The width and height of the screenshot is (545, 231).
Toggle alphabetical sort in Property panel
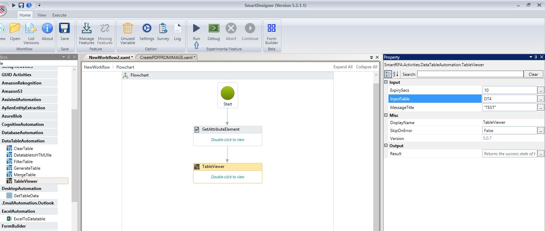(396, 74)
